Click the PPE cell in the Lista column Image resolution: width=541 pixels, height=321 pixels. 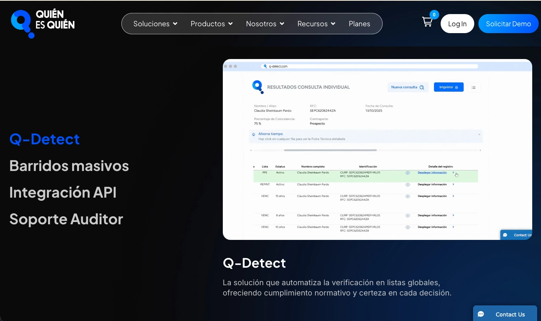click(x=265, y=172)
